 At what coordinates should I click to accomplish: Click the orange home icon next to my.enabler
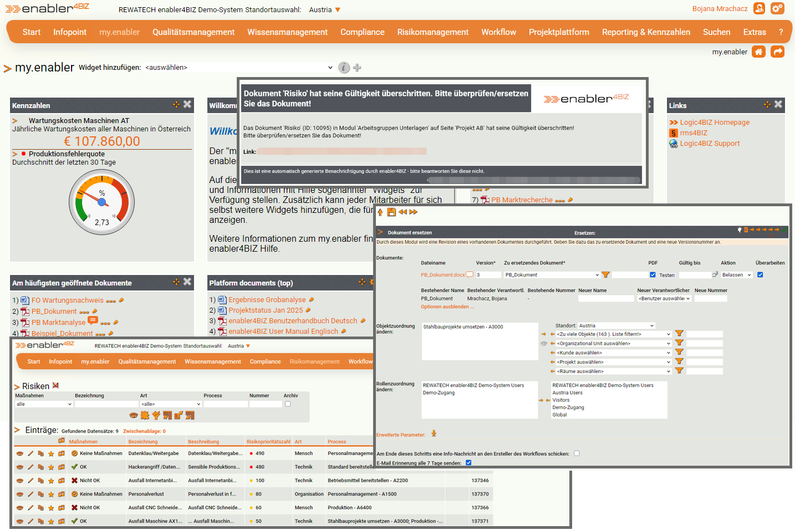(759, 52)
